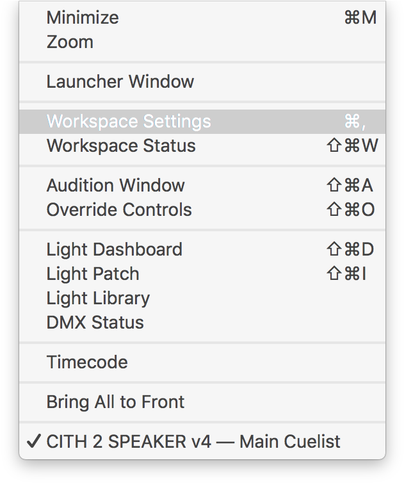Choose Minimize from the Window menu
The height and width of the screenshot is (483, 404).
click(83, 18)
